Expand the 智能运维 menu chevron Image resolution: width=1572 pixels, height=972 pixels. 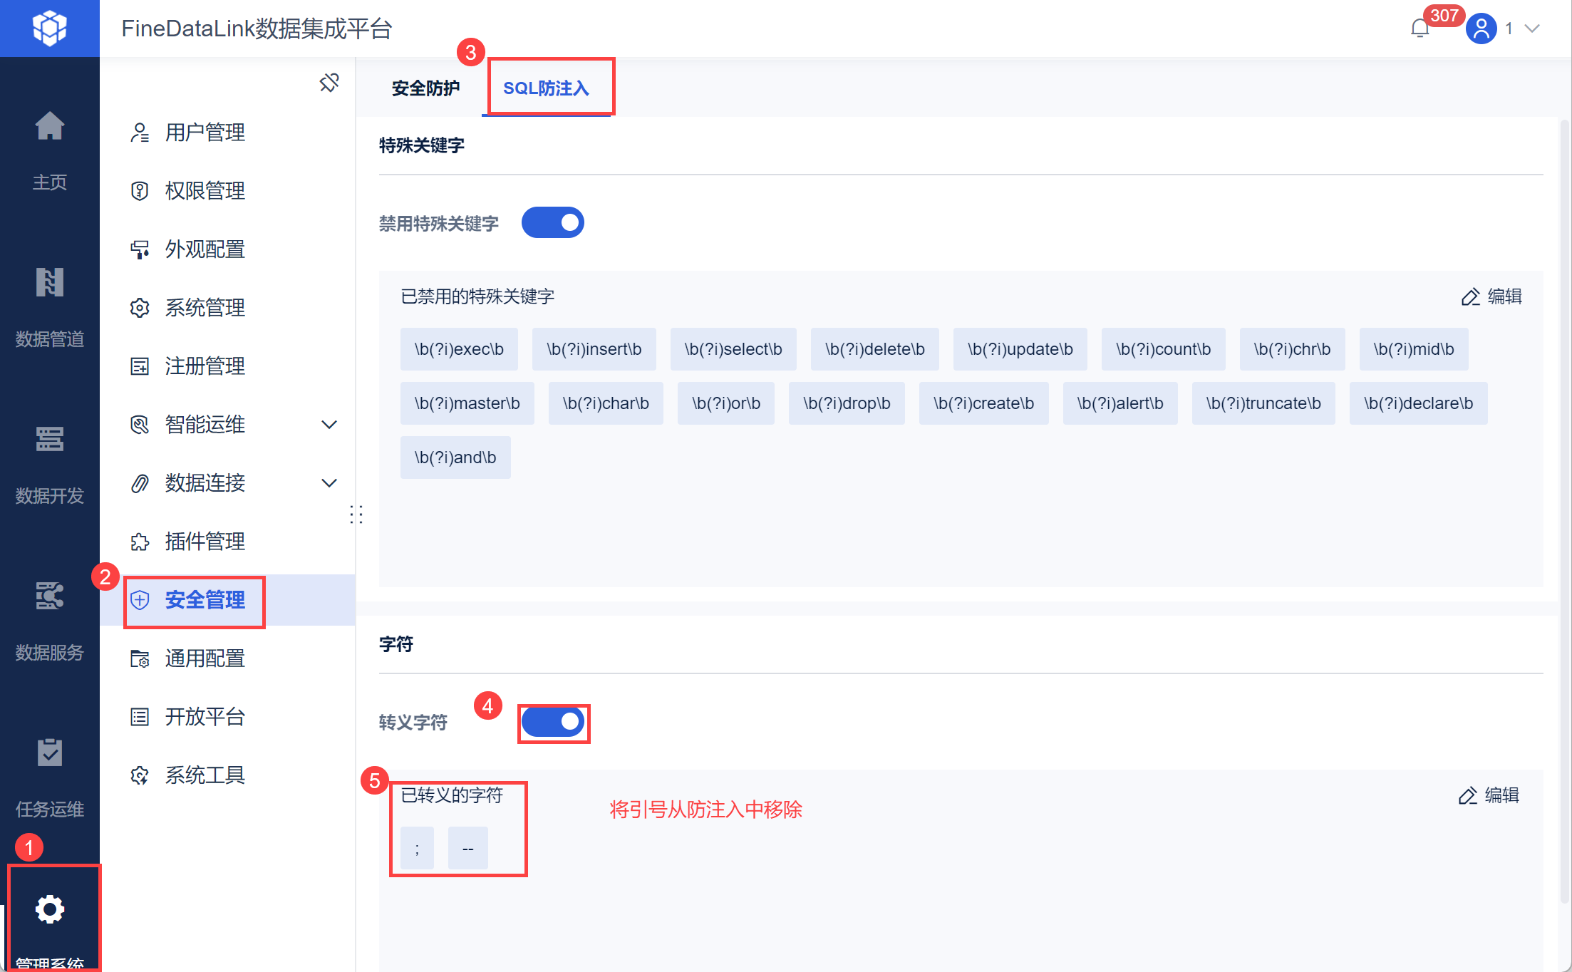point(329,425)
